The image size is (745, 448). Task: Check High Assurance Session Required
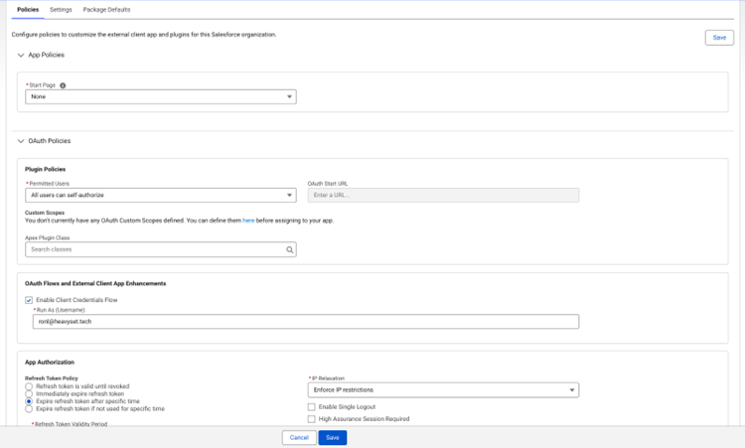click(312, 419)
